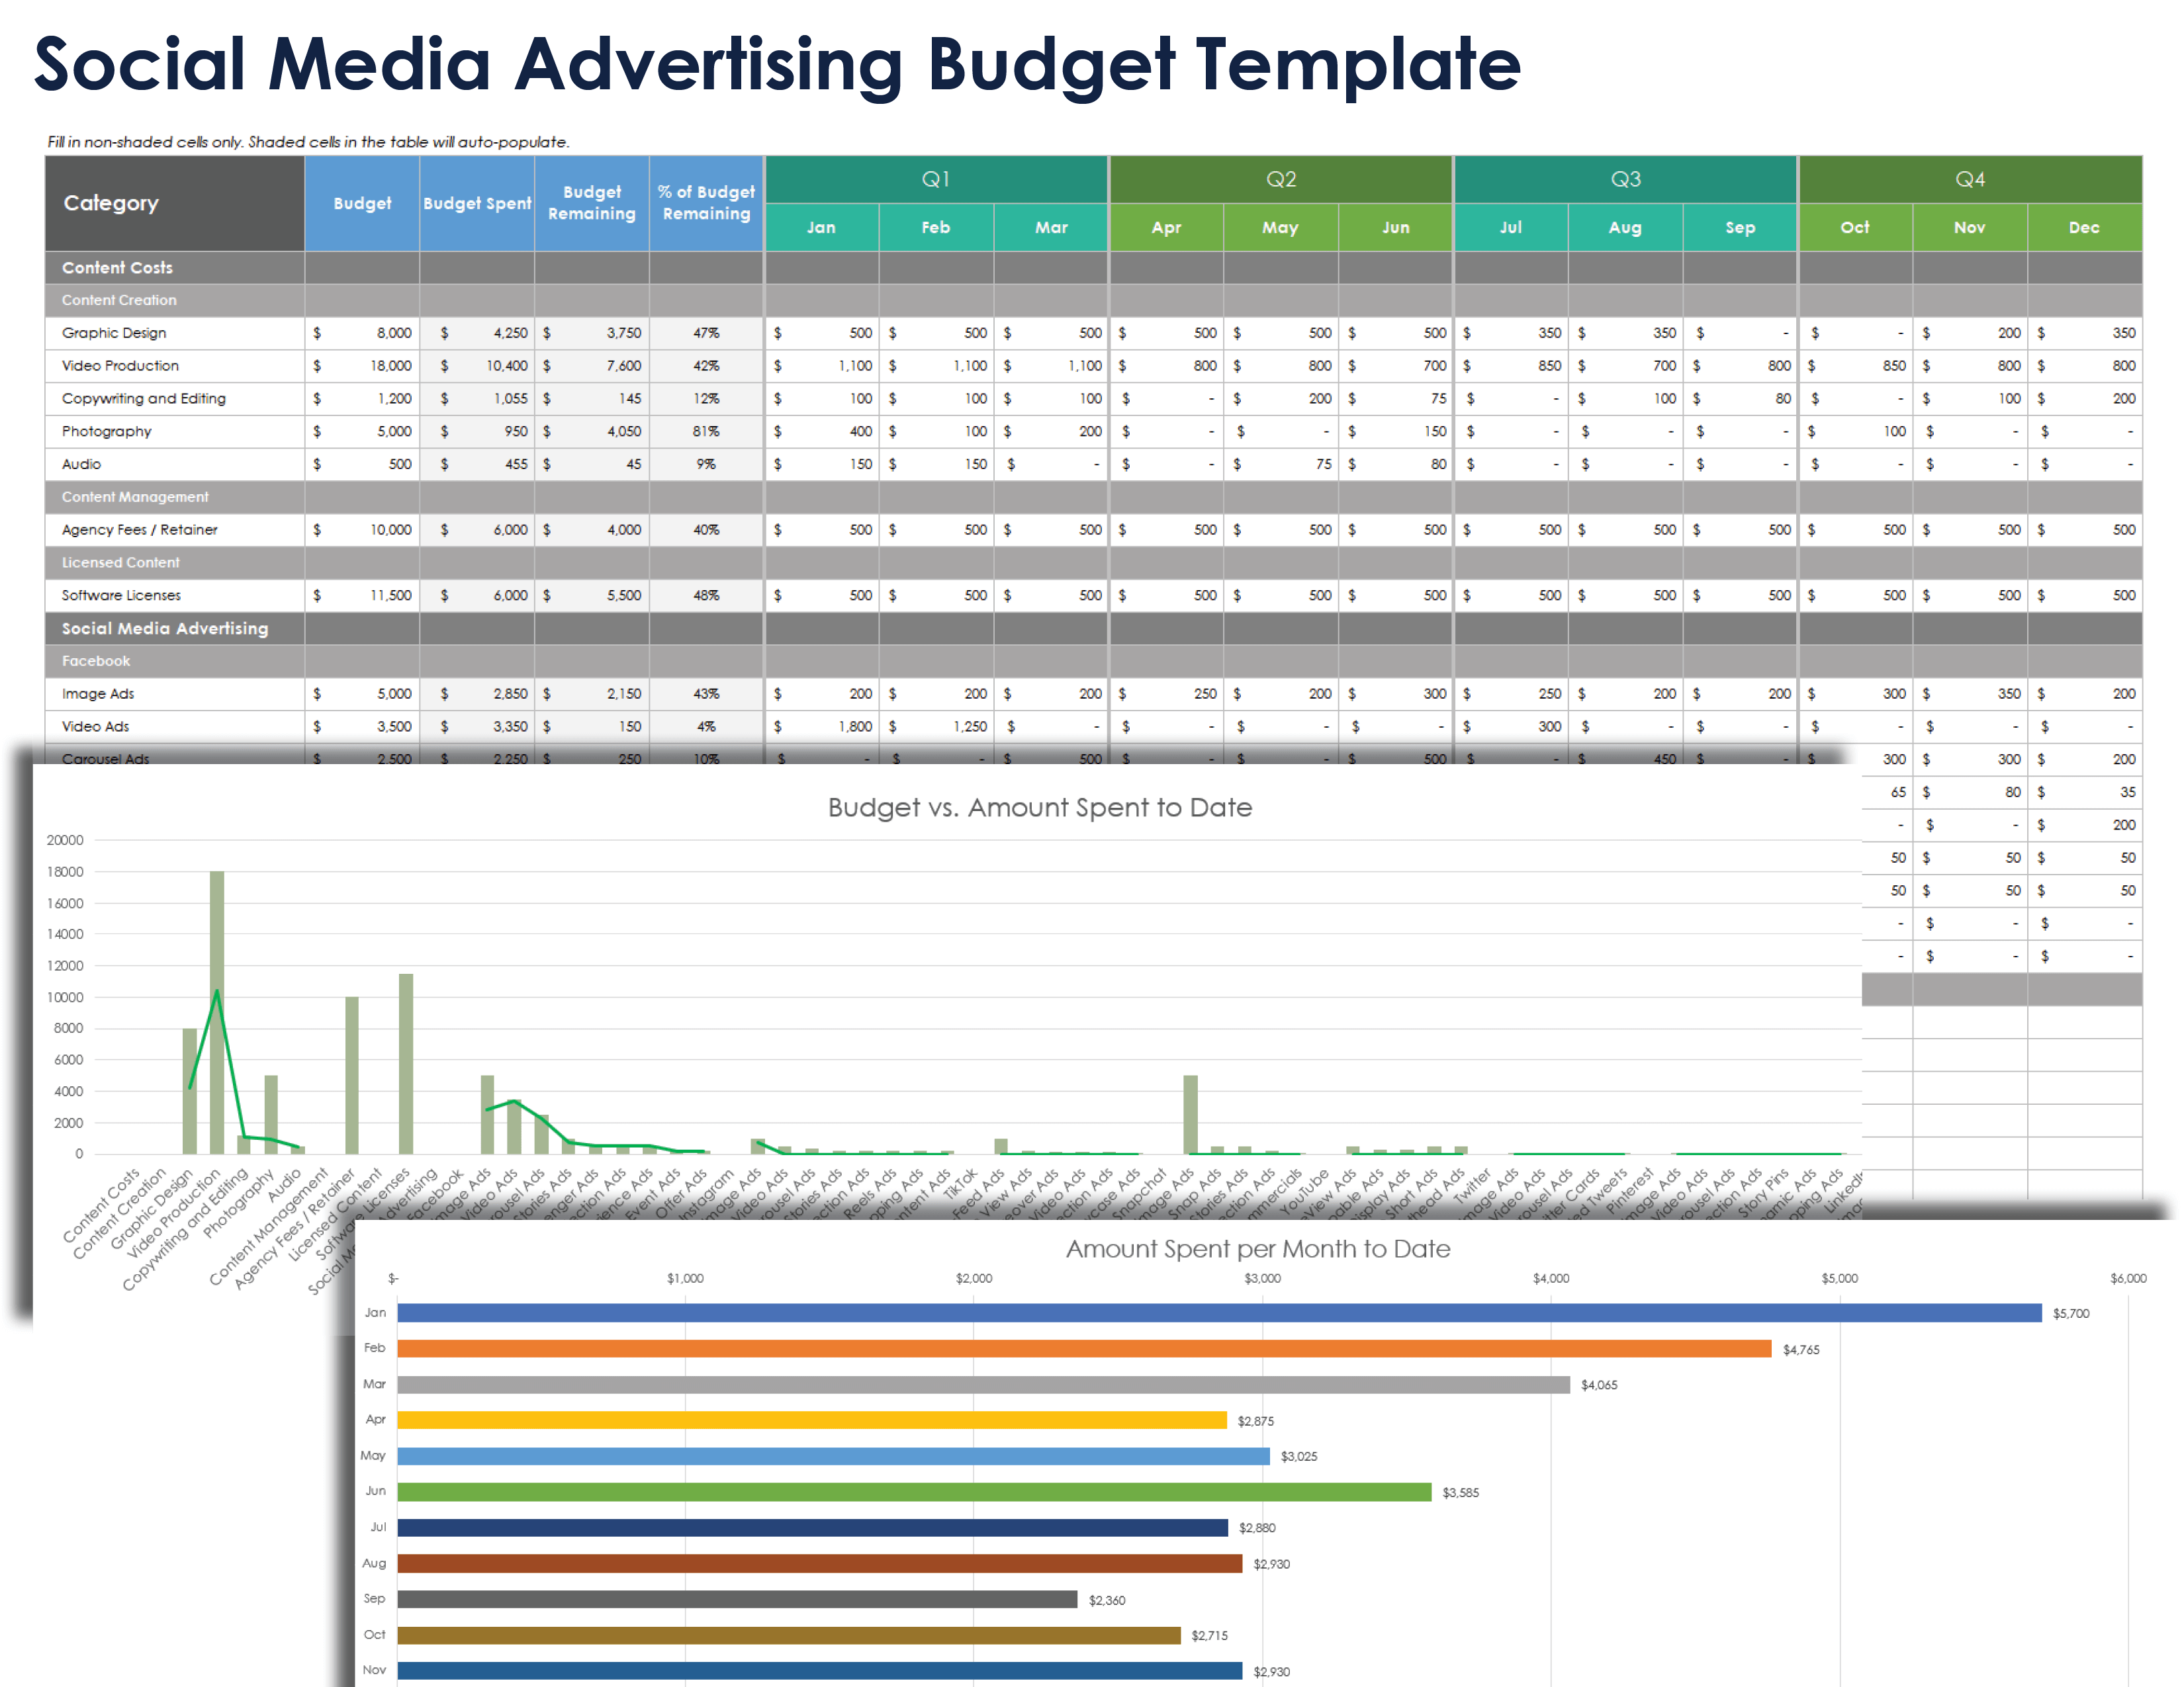Click the Copywriting and Editing row label

(144, 399)
